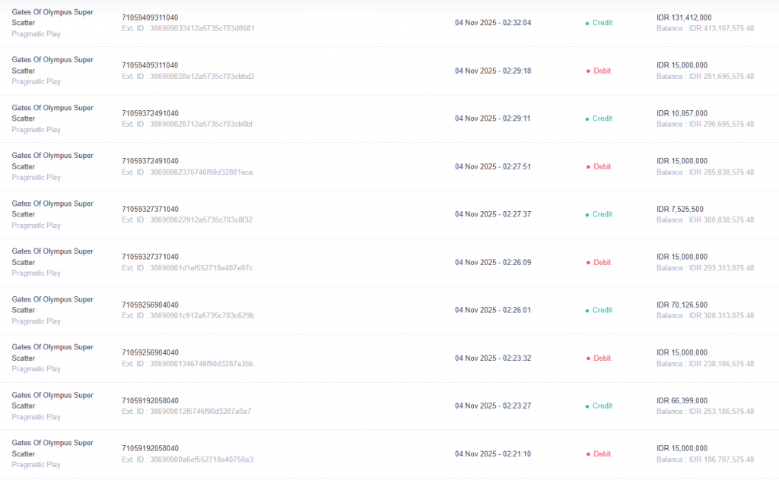This screenshot has height=480, width=779.
Task: Click the green Credit dot at 02:32:04
Action: 587,23
